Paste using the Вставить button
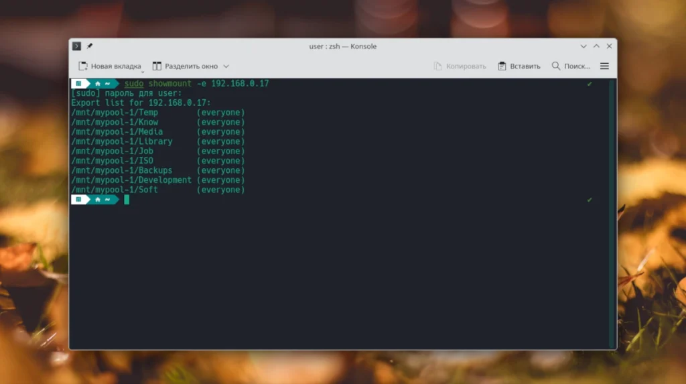The height and width of the screenshot is (384, 686). (519, 66)
